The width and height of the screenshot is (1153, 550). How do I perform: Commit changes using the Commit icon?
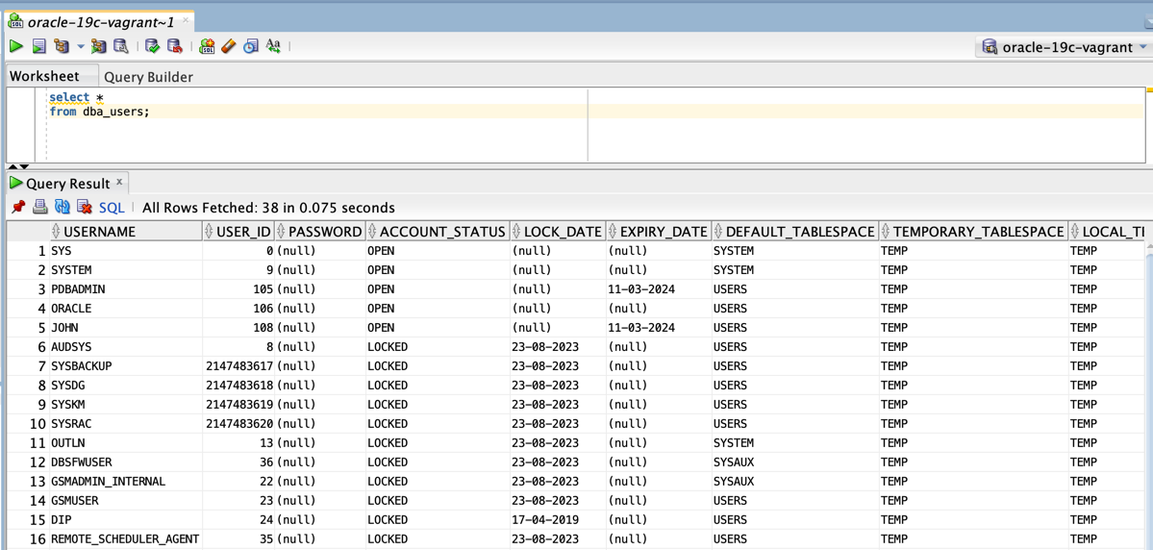[x=152, y=46]
